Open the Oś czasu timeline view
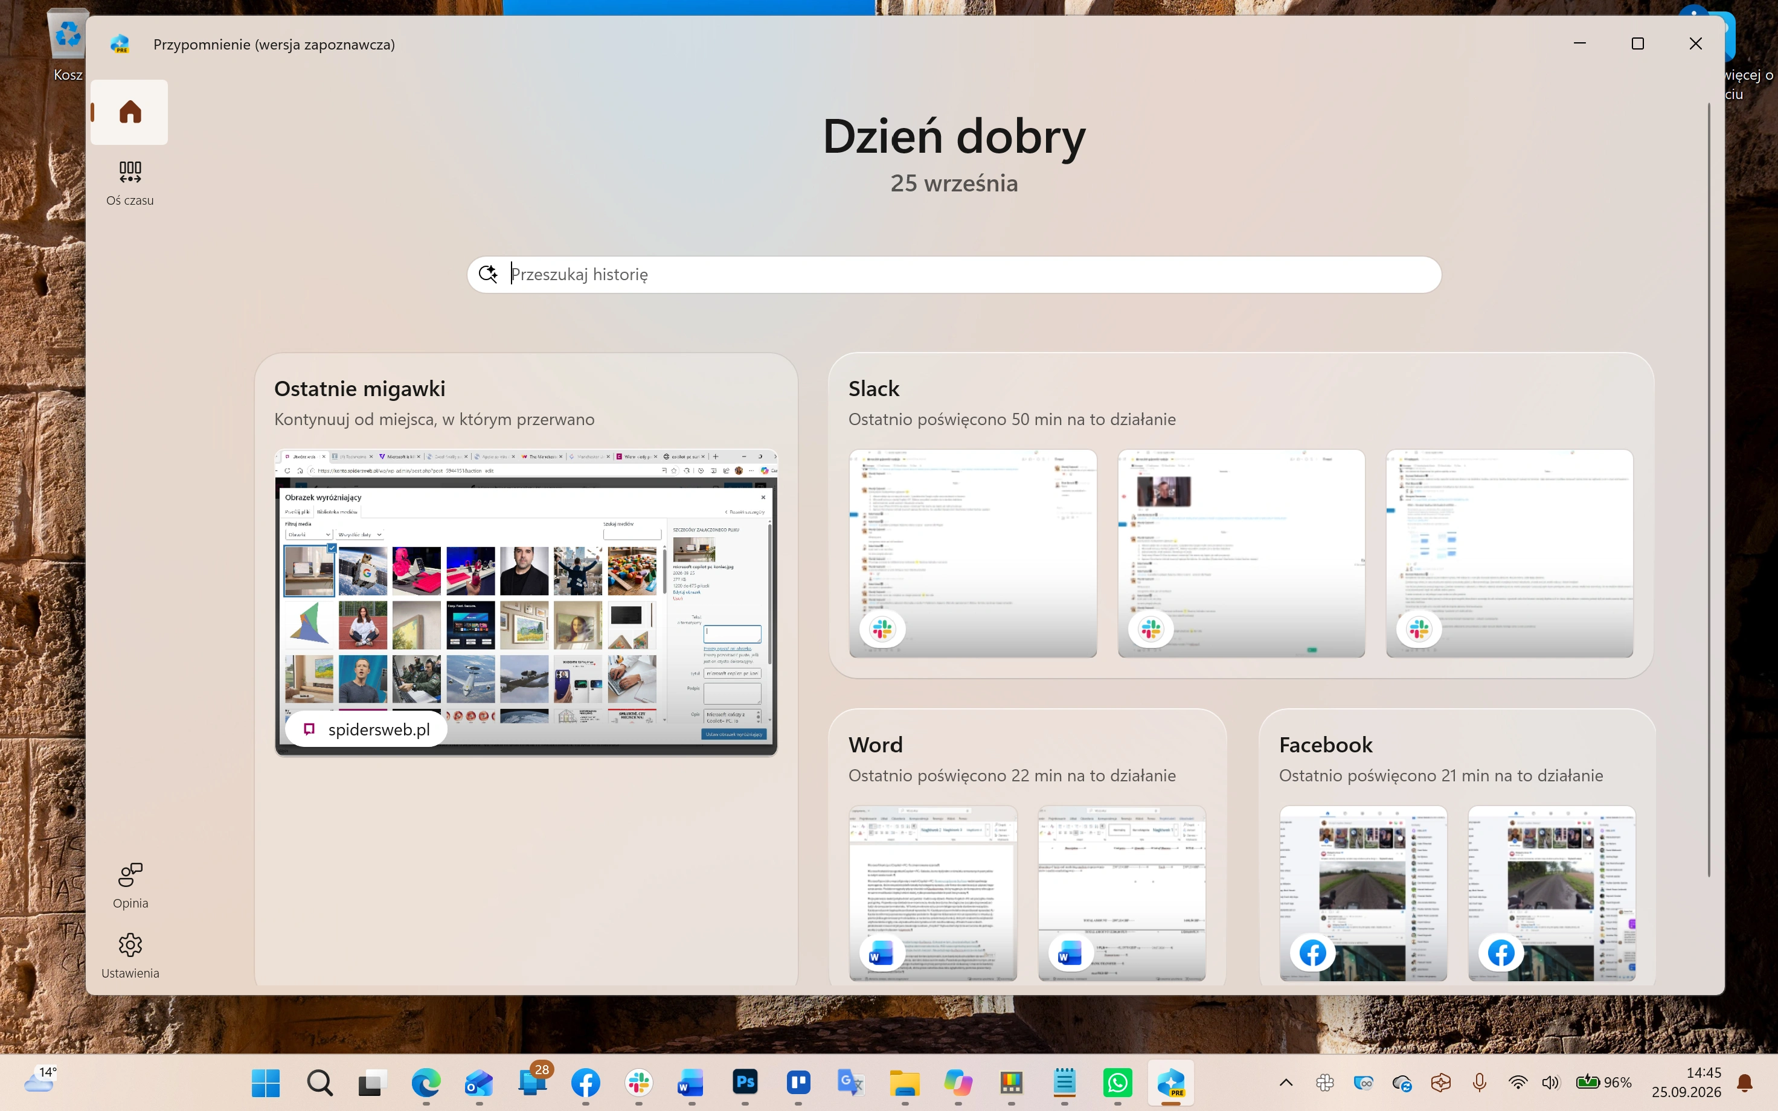 [x=130, y=184]
